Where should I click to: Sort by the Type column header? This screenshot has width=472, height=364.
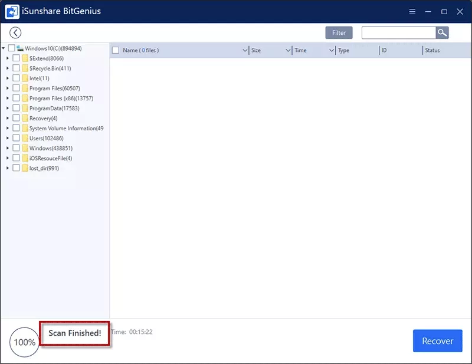(x=344, y=51)
